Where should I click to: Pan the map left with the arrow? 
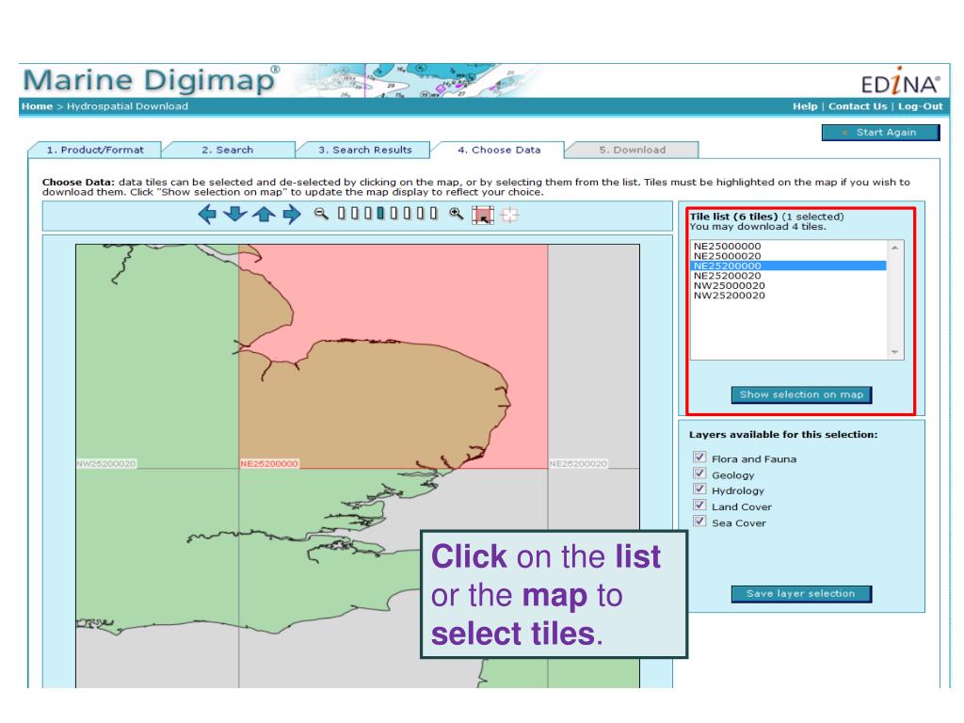pyautogui.click(x=207, y=215)
